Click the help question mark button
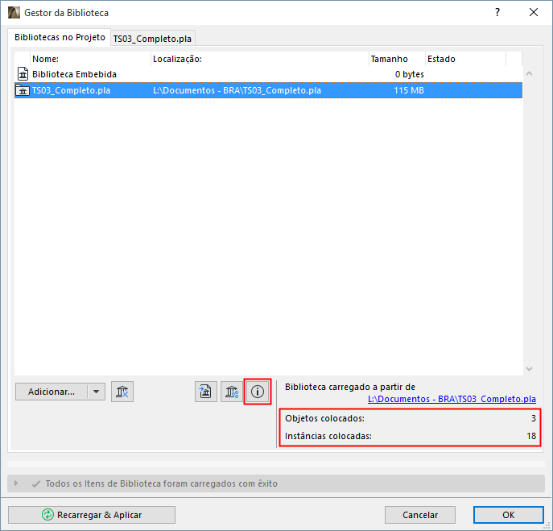 pos(497,12)
